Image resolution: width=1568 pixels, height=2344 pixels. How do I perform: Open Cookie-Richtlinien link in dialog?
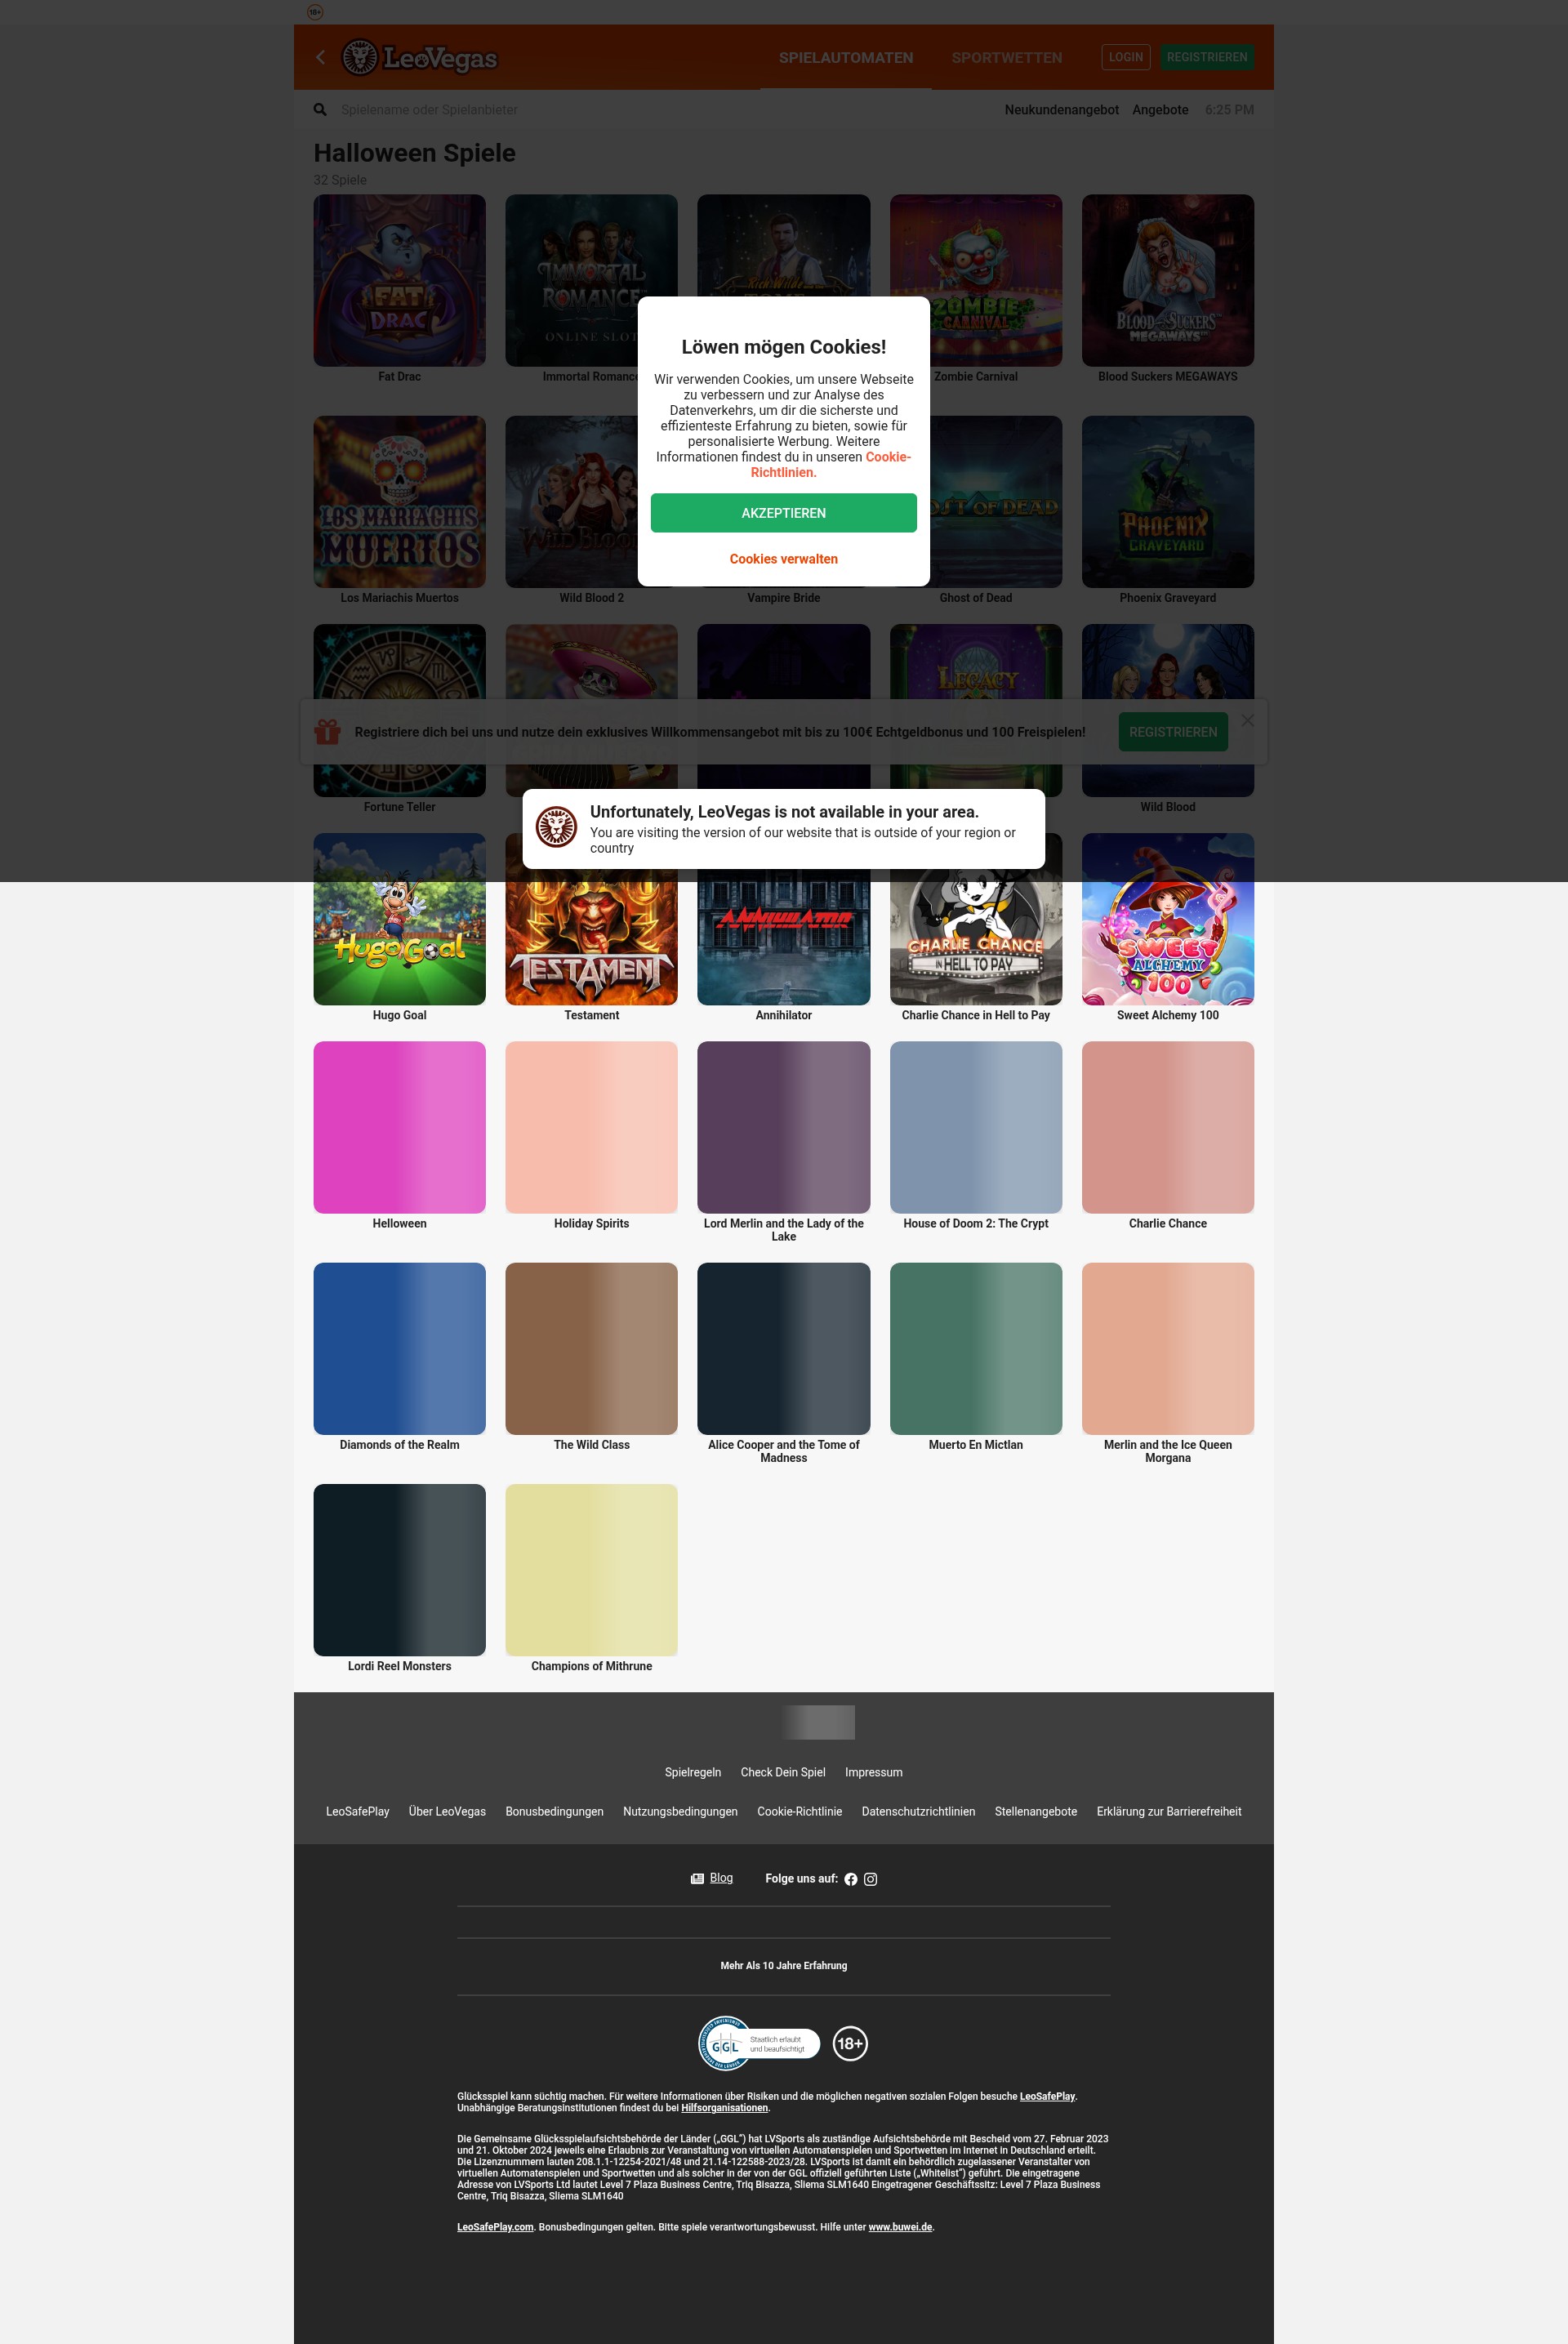click(x=831, y=465)
